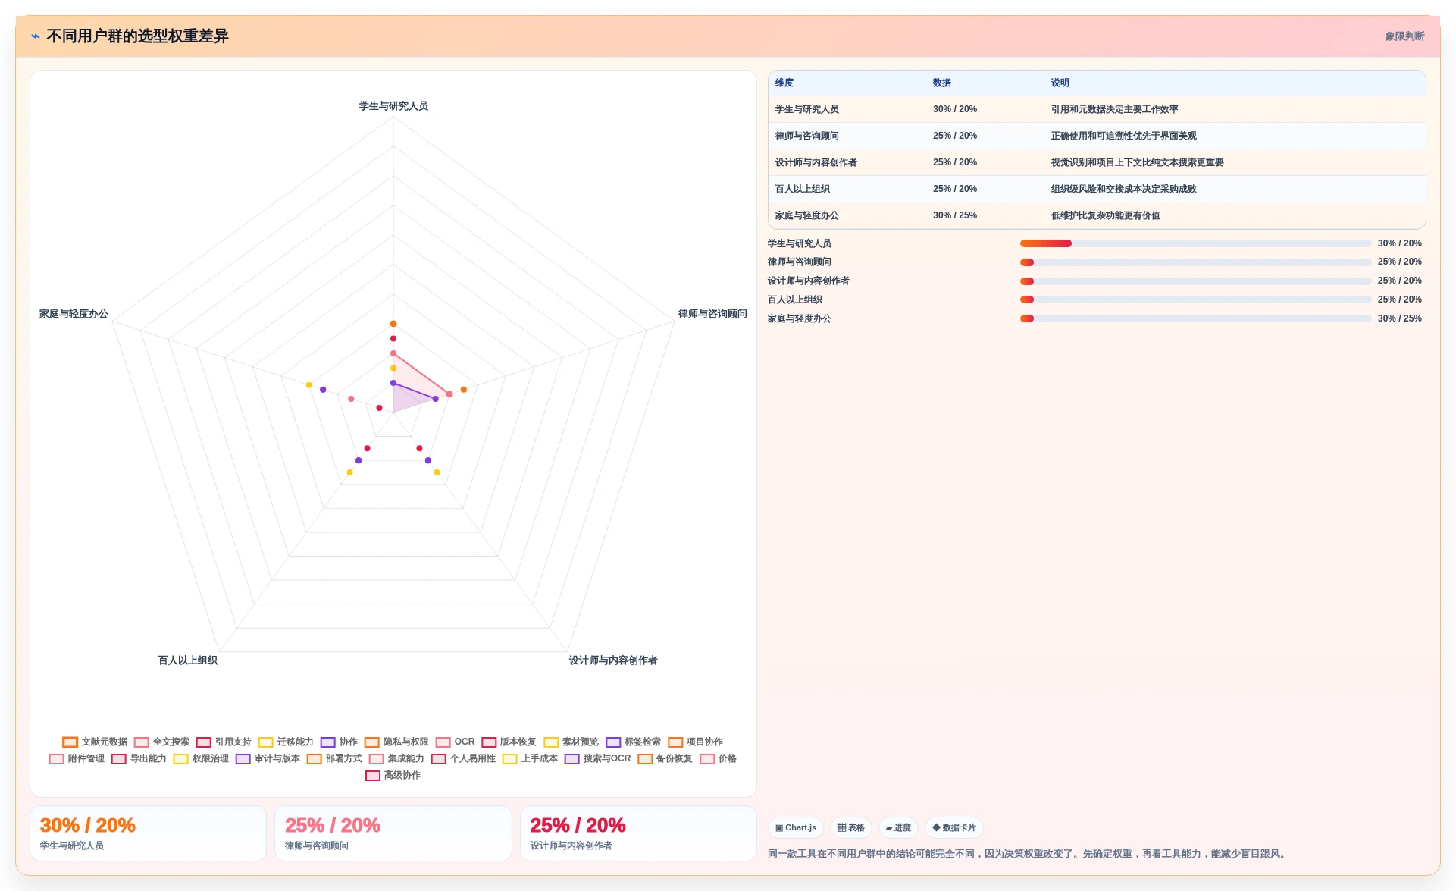
Task: Click 设计师与内容创作者 axis label on radar chart
Action: (x=613, y=660)
